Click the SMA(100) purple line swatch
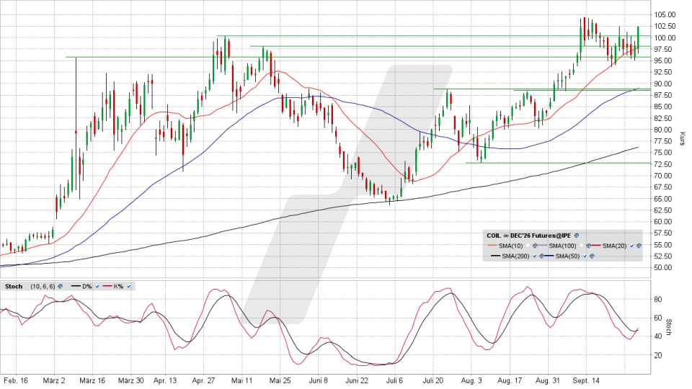This screenshot has height=389, width=692. coord(542,245)
